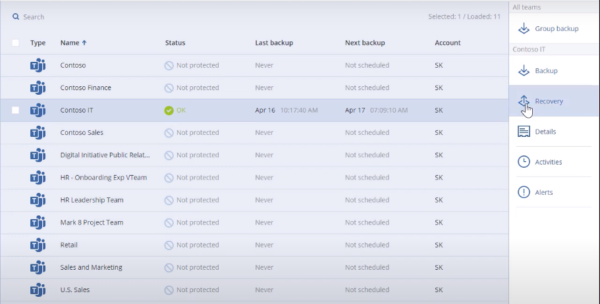Screen dimensions: 600x304
Task: Select the HR Leadership Team row
Action: 254,200
